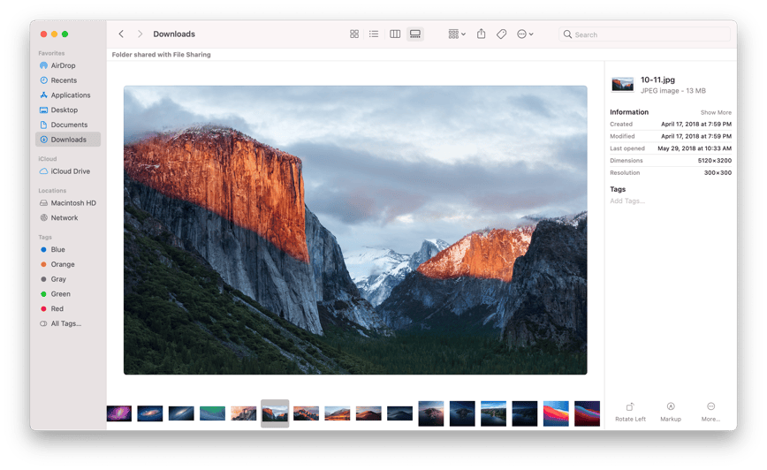Open the Action ellipsis dropdown menu
Viewport: 767px width, 470px height.
[x=525, y=34]
